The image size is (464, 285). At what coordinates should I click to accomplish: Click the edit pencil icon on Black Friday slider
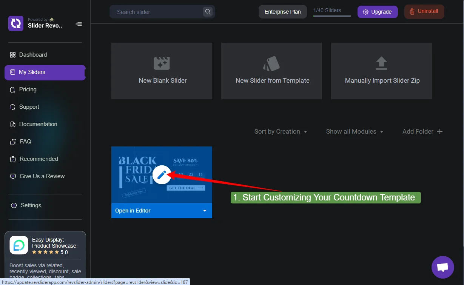click(162, 174)
